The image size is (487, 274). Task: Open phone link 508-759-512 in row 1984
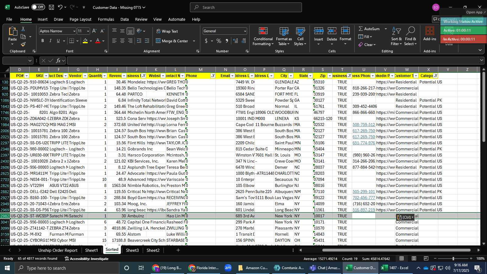coord(364,125)
